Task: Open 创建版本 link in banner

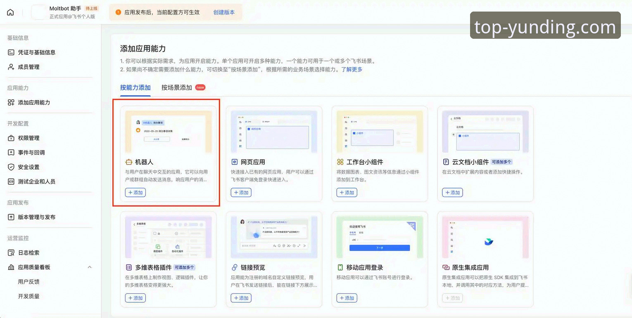Action: (224, 12)
